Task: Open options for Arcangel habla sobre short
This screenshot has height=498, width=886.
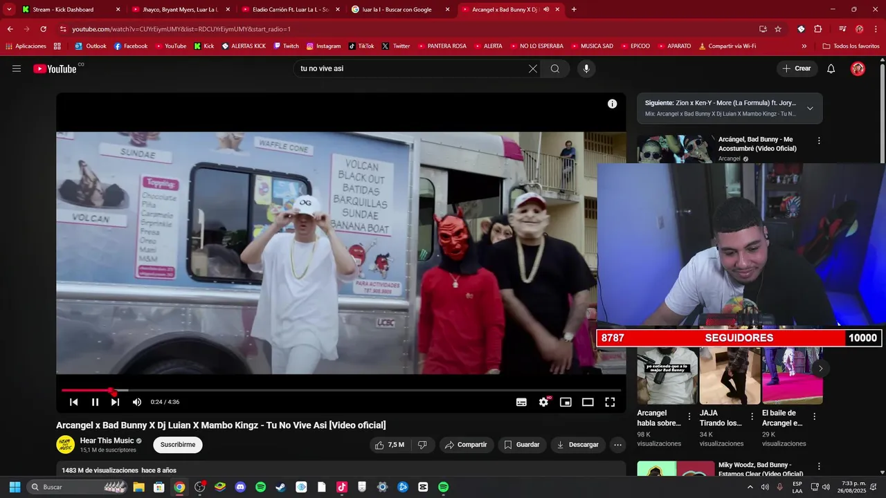Action: pos(689,416)
